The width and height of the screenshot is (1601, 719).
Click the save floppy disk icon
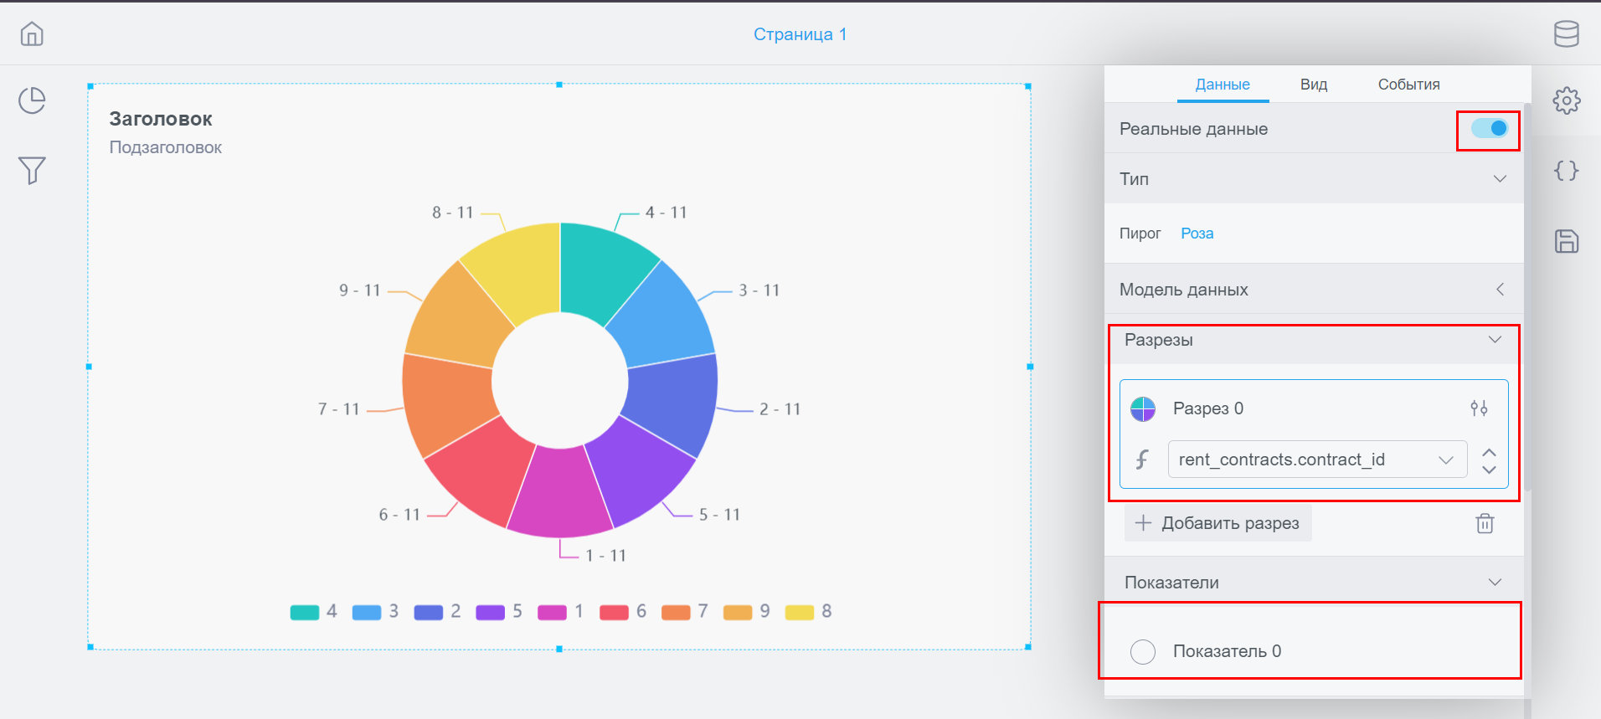coord(1566,242)
